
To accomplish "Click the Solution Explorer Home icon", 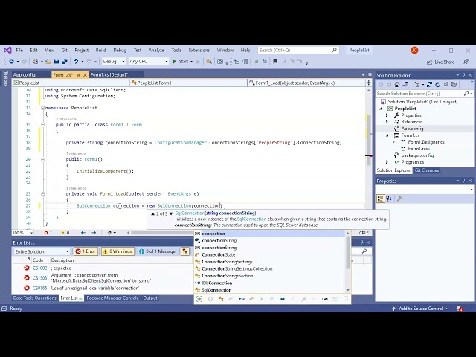I will 397,85.
